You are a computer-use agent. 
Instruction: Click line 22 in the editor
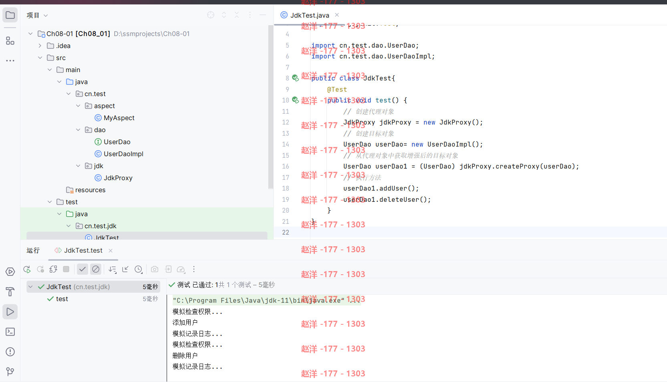471,232
